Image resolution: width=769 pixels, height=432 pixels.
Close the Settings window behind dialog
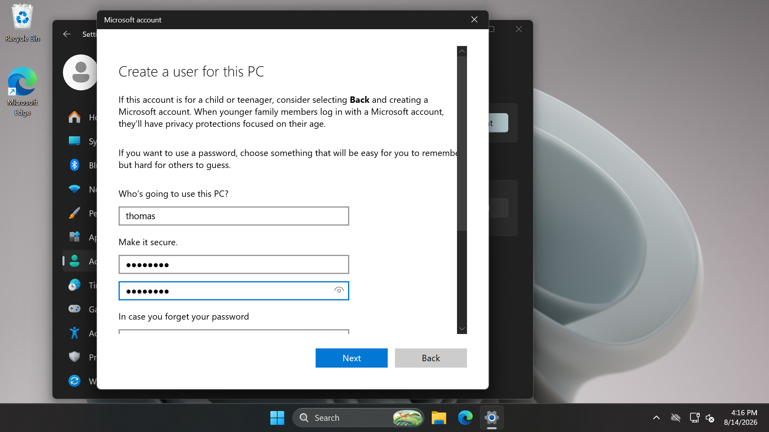pyautogui.click(x=519, y=29)
